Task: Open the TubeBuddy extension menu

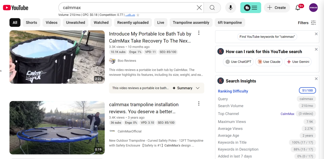Action: 251,8
